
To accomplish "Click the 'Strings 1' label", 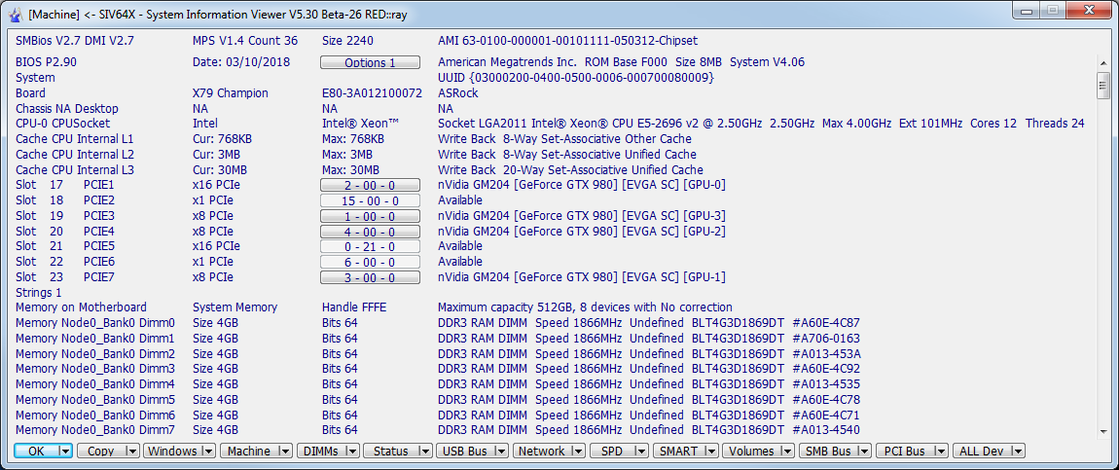I will coord(39,293).
